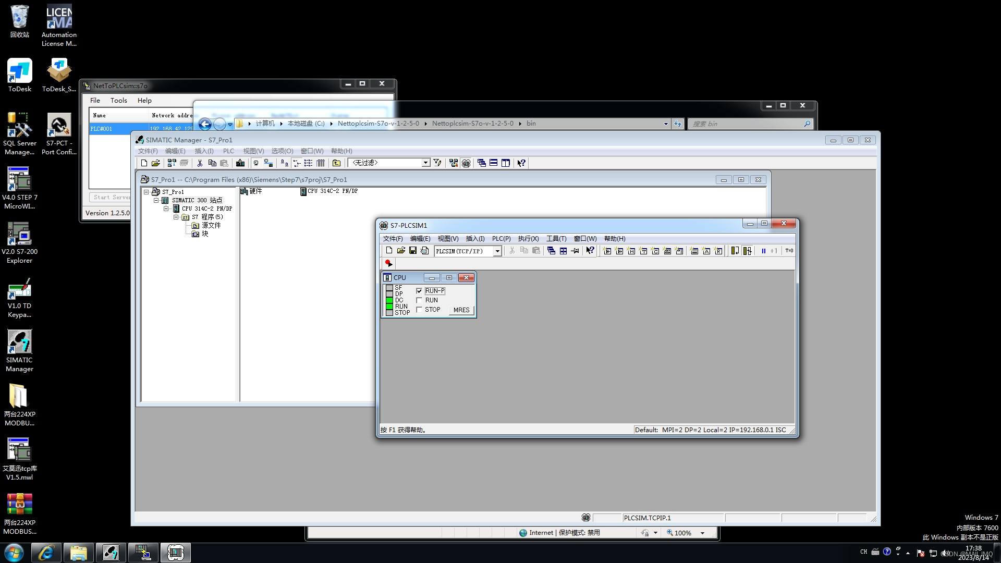1001x563 pixels.
Task: Collapse the S7_Pro1 tree node
Action: (x=147, y=192)
